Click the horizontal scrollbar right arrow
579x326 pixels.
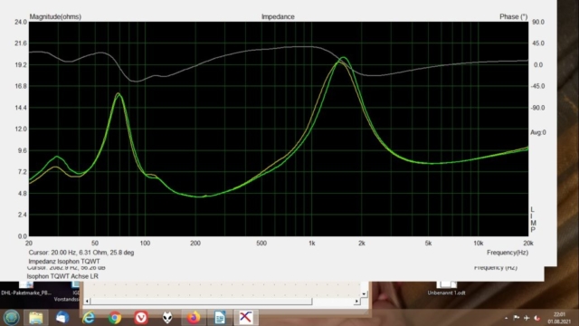[356, 302]
